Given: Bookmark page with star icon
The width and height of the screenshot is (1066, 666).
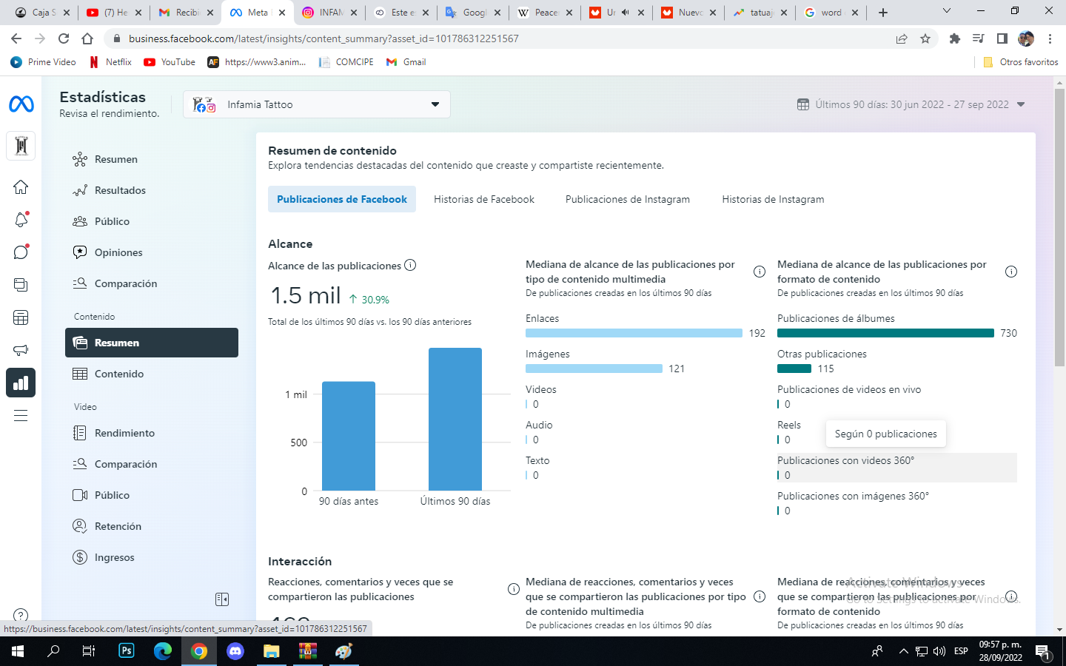Looking at the screenshot, I should [925, 38].
